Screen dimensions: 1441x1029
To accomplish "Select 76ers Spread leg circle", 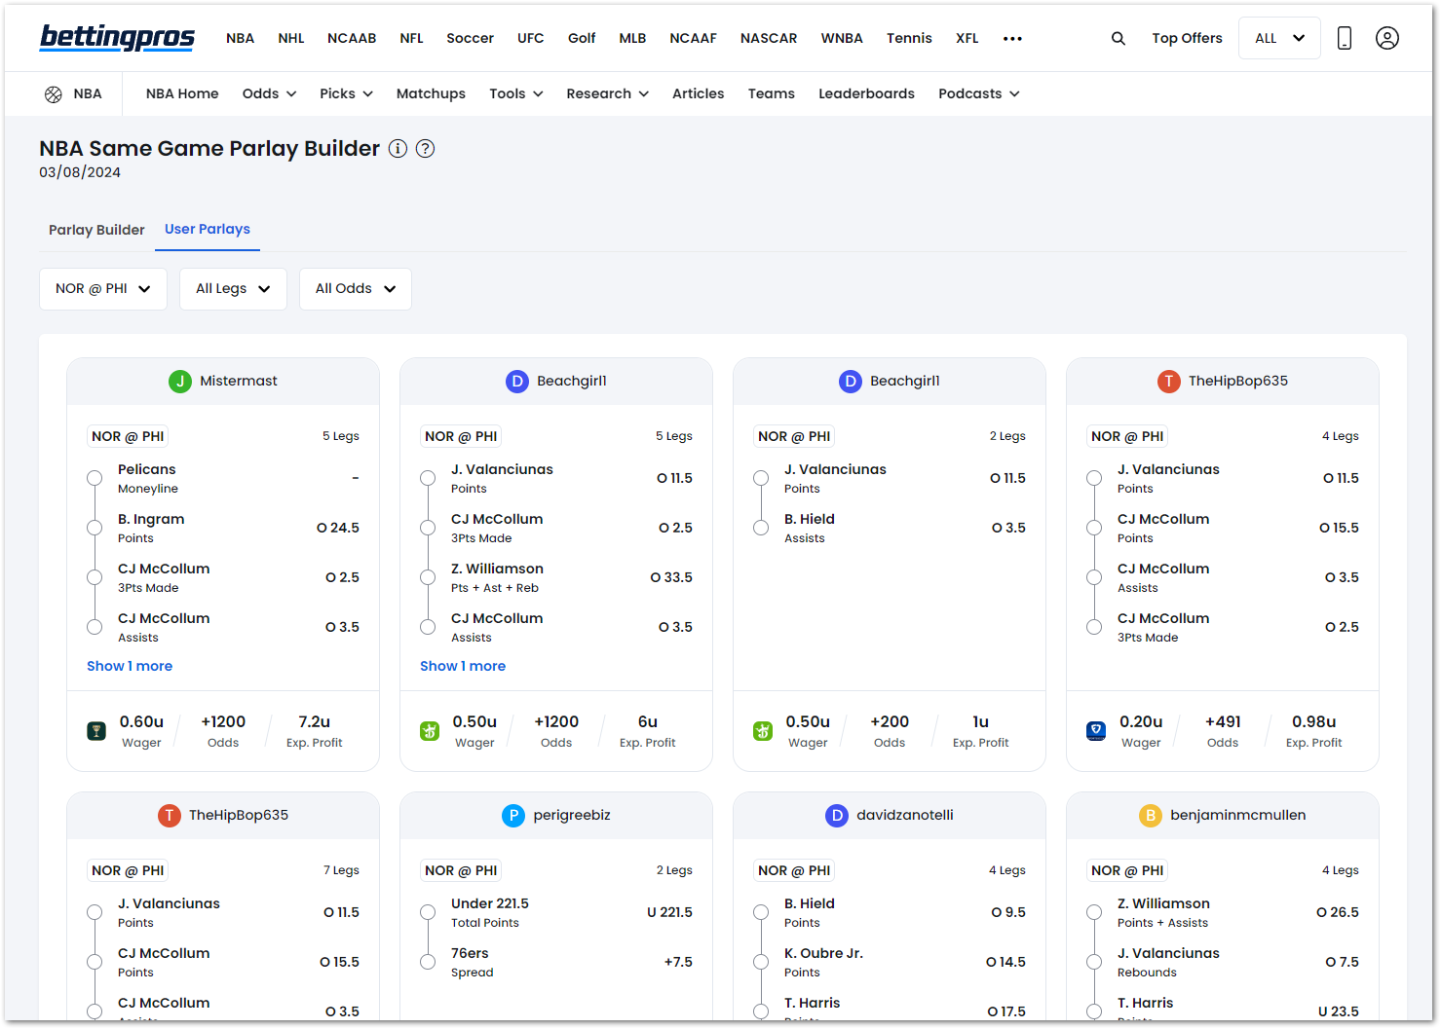I will [x=428, y=962].
